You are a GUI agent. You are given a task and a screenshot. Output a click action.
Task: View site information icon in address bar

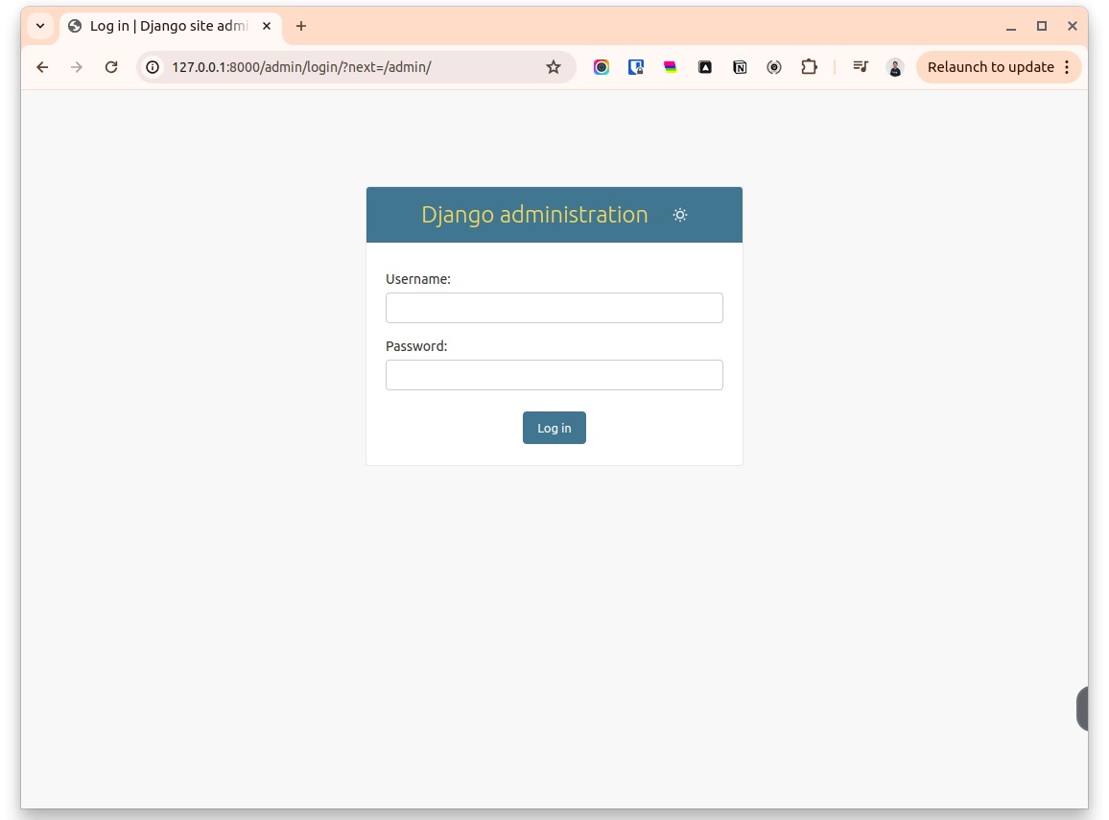click(x=153, y=67)
